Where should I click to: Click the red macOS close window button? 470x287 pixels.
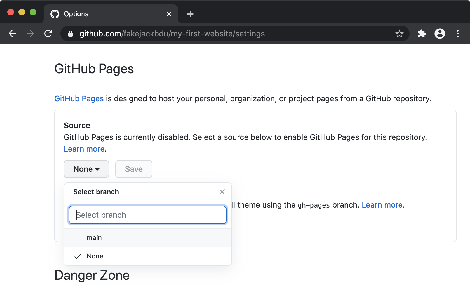pos(11,12)
